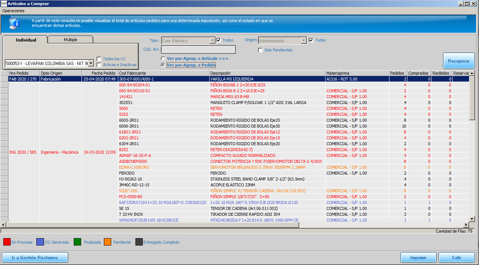Click the Ir a Gestión Reclamos button
The height and width of the screenshot is (265, 479).
35,258
